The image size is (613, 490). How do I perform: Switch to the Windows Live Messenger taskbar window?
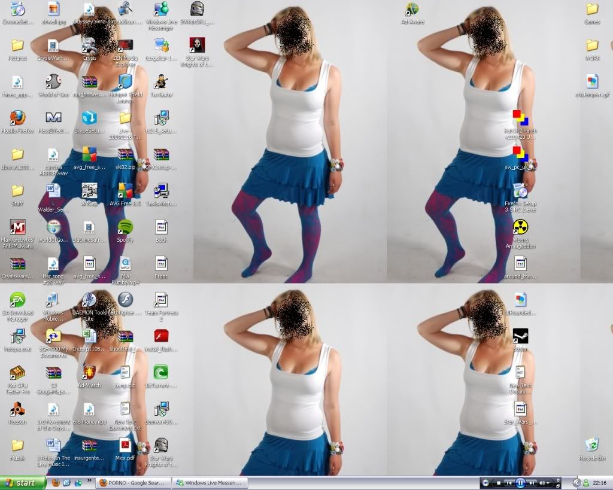(211, 483)
